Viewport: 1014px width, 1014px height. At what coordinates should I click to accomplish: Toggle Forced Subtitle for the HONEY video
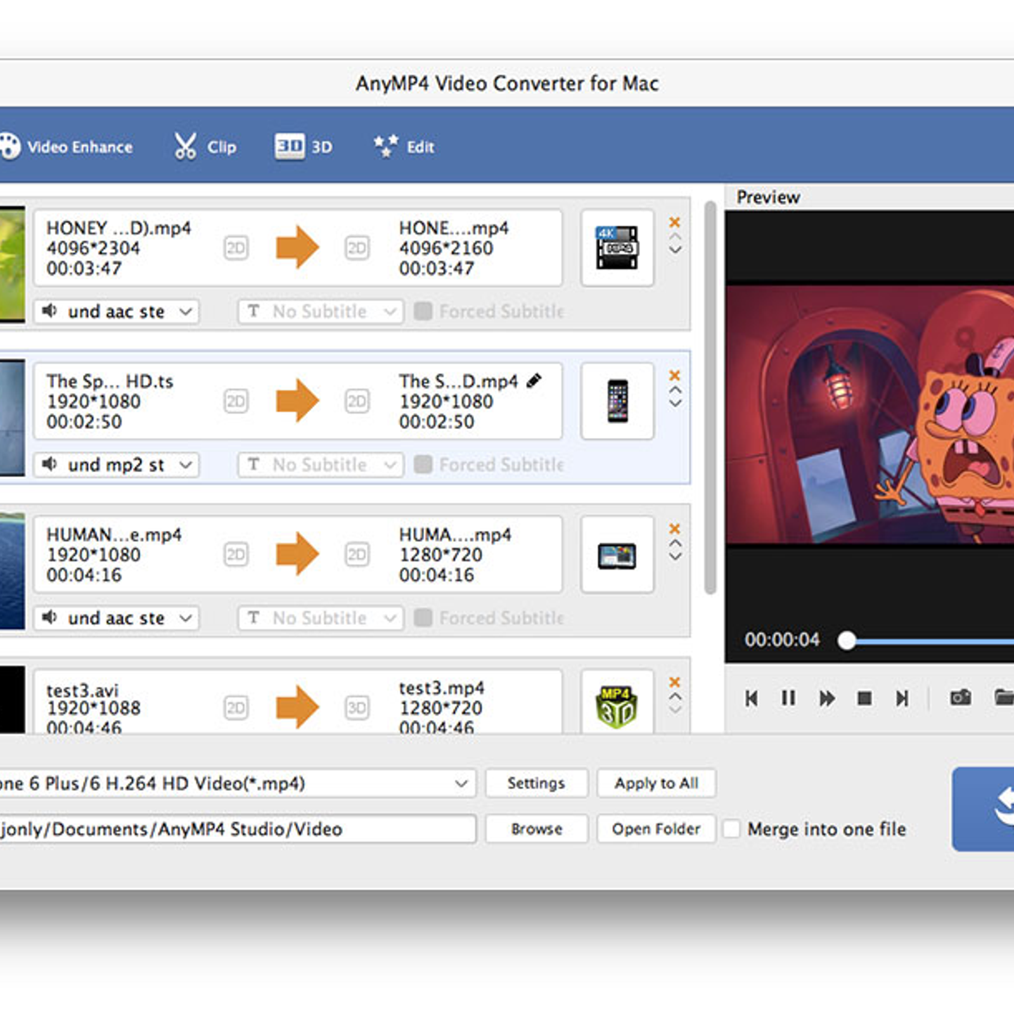[423, 311]
